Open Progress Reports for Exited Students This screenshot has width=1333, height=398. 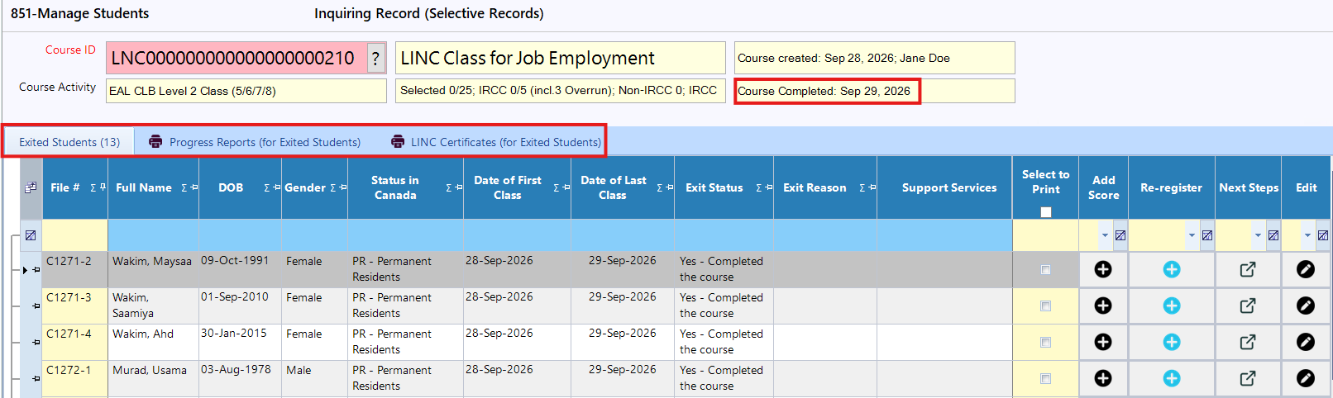coord(255,142)
